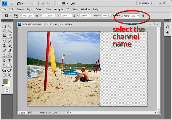The height and width of the screenshot is (120, 172).
Task: Select the Gradient tool
Action: pos(9,50)
